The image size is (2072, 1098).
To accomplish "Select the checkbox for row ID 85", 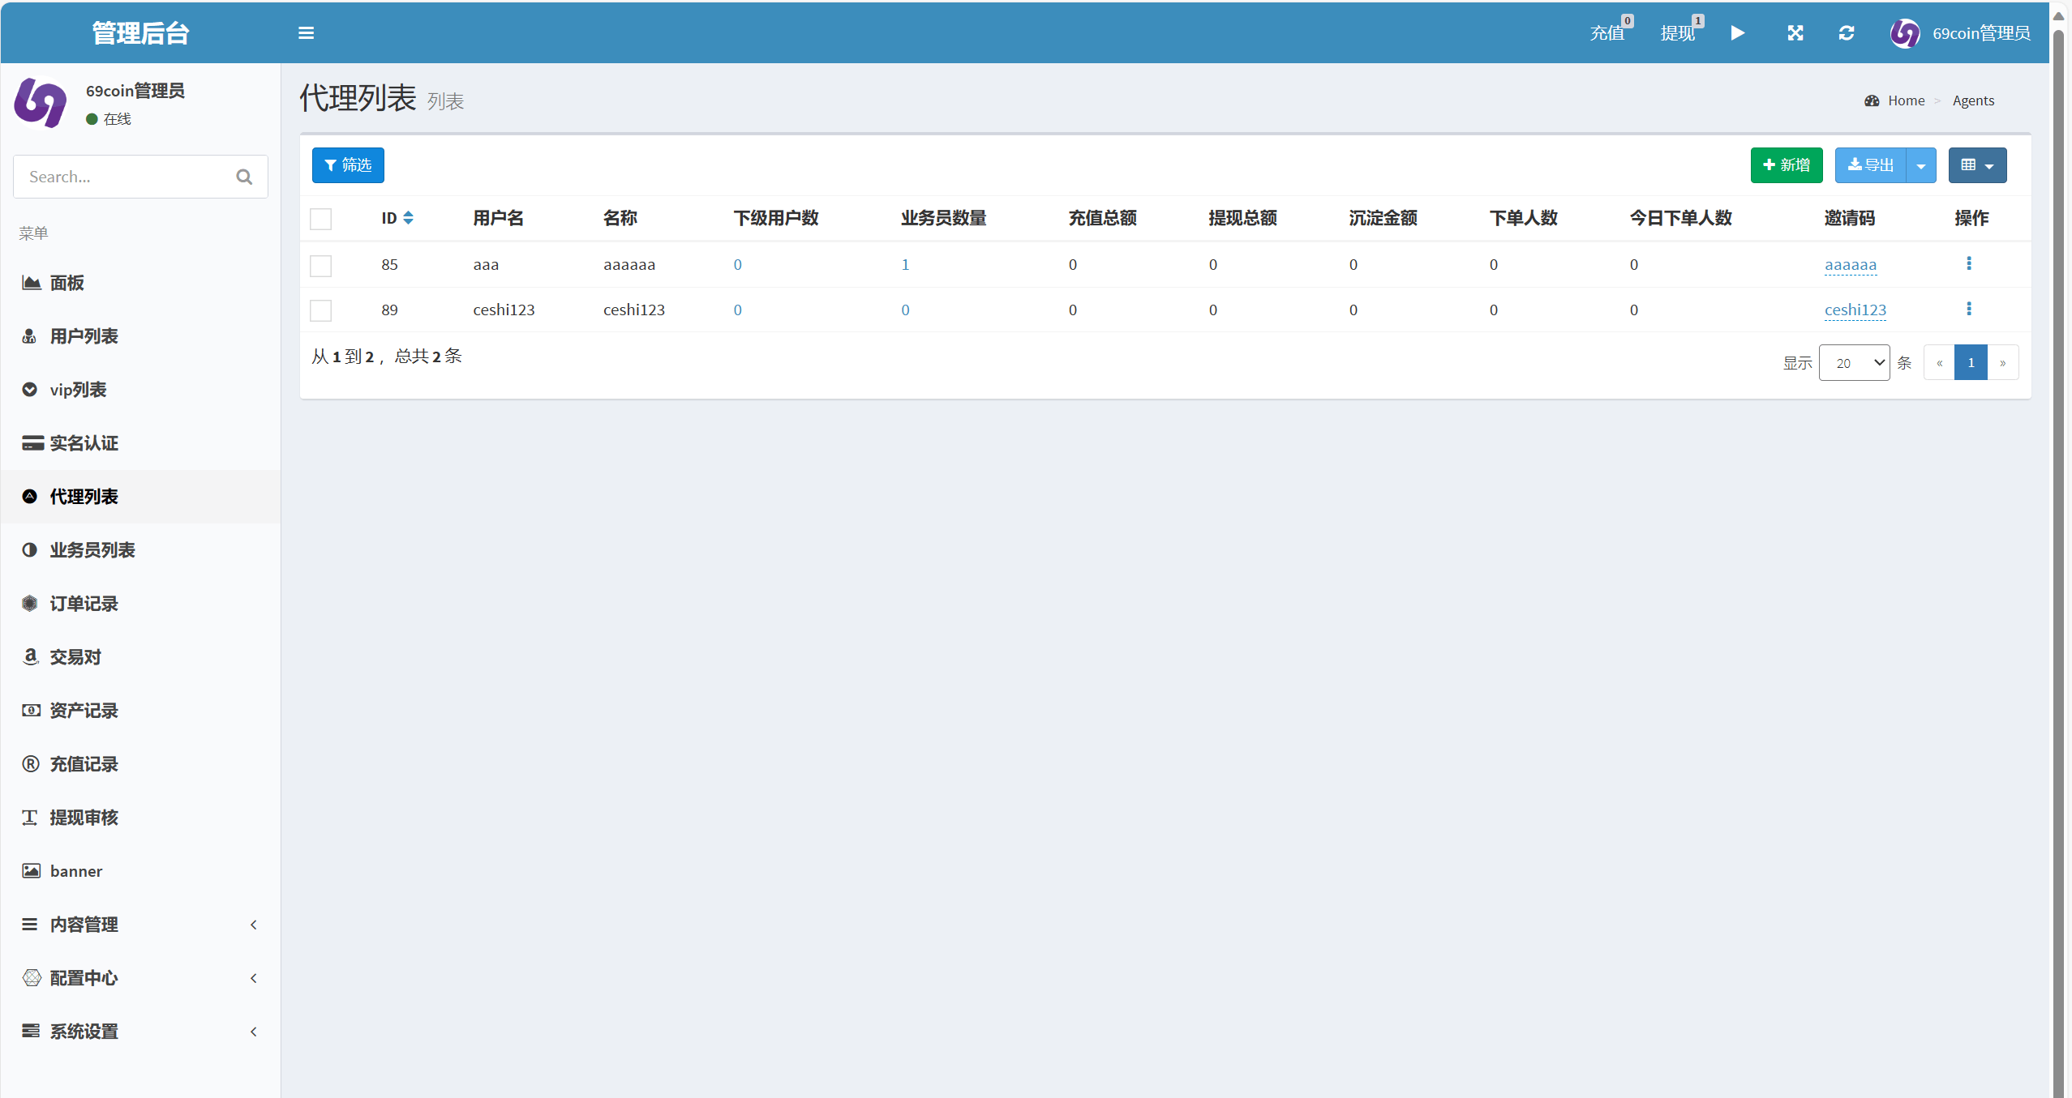I will click(321, 266).
